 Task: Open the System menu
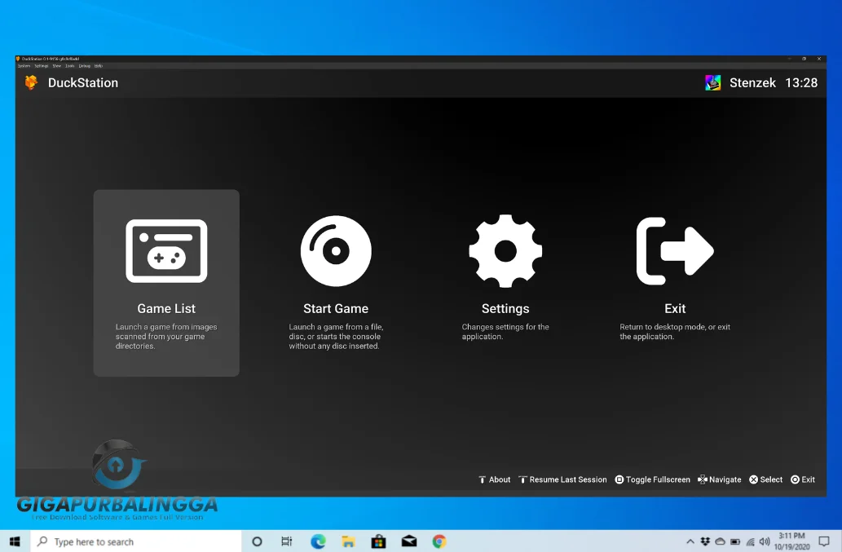point(24,66)
